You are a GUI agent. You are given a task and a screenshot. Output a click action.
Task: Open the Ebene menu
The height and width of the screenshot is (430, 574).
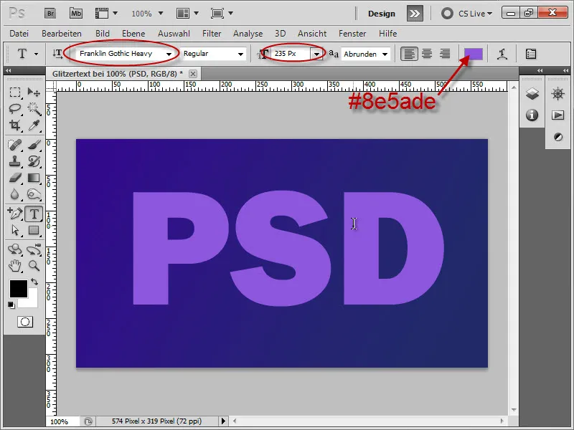coord(133,34)
